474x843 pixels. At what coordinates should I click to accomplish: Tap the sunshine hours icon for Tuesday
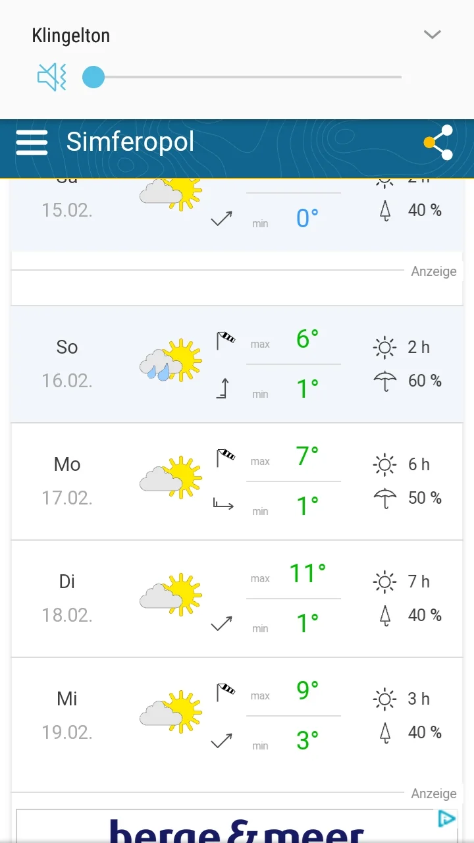pyautogui.click(x=385, y=582)
